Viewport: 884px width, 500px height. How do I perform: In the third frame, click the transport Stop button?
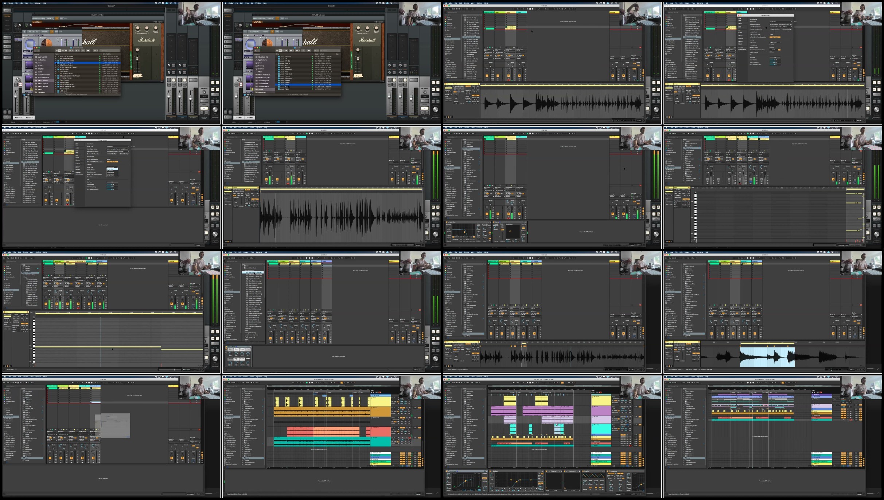(530, 9)
